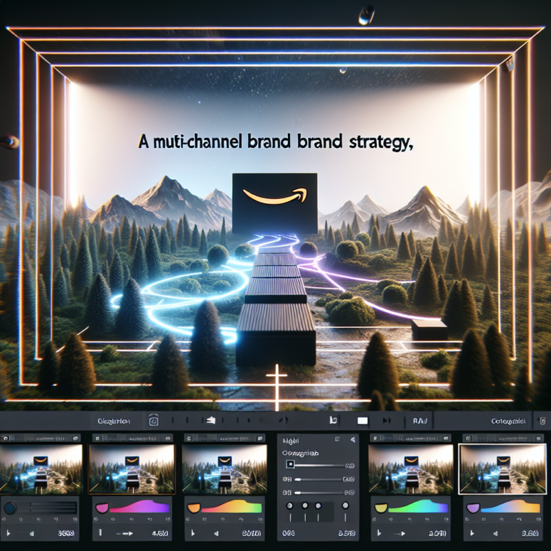The height and width of the screenshot is (551, 551).
Task: Click the clock icon in the toolbar
Action: point(154,420)
